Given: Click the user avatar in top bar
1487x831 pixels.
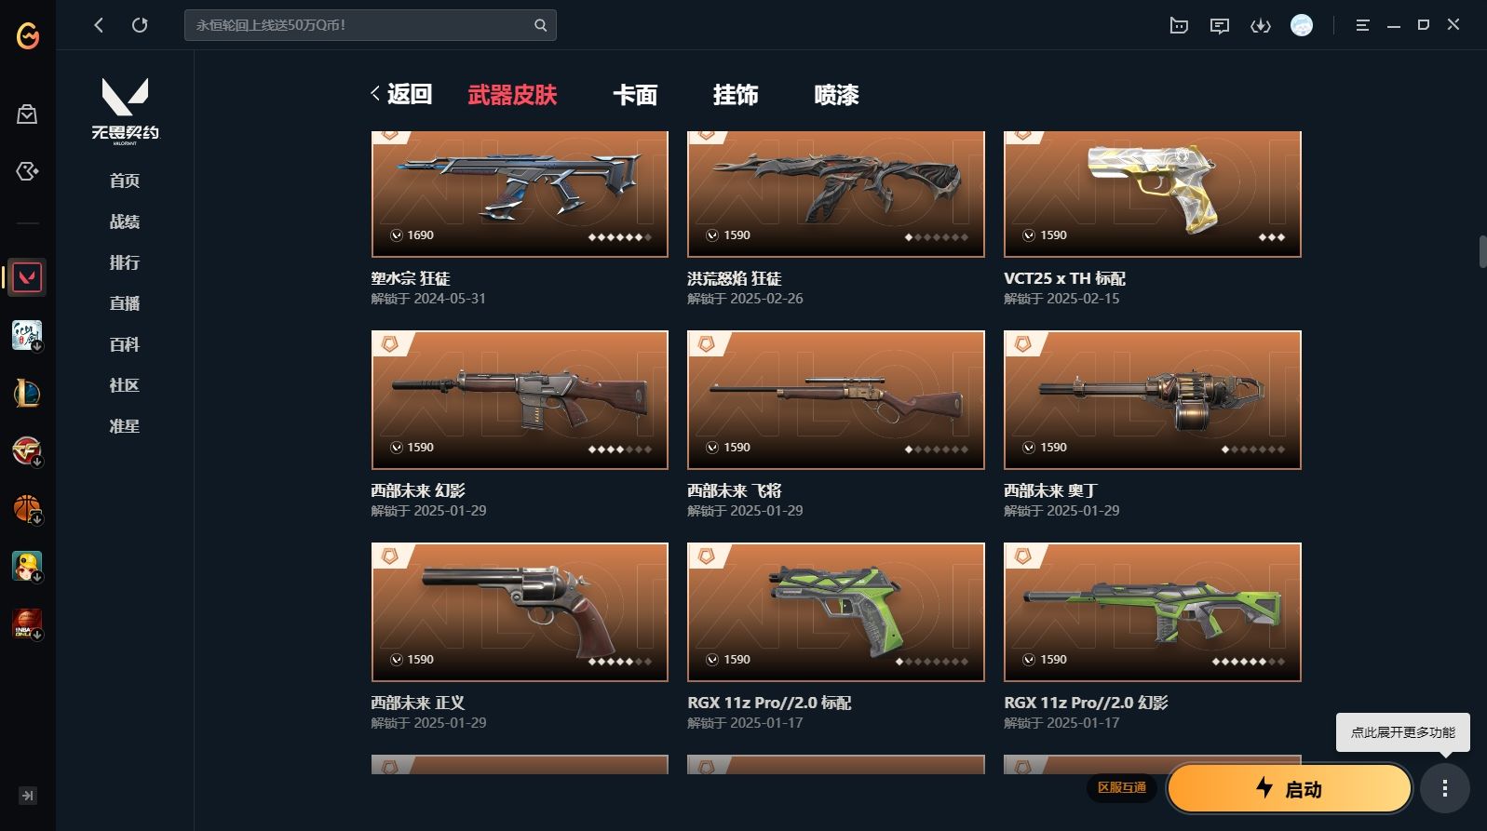Looking at the screenshot, I should coord(1302,25).
